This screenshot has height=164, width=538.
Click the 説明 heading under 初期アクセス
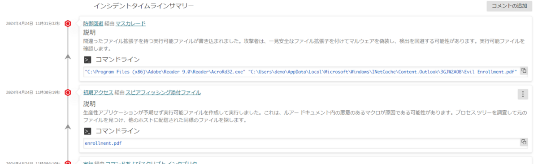click(x=89, y=104)
